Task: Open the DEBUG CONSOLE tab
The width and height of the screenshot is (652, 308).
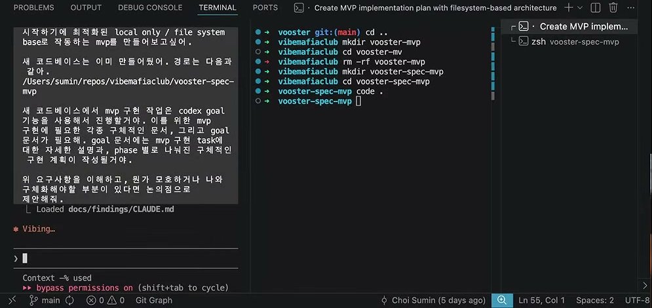Action: click(150, 7)
